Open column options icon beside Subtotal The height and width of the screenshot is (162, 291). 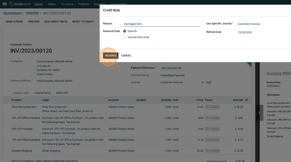[247, 100]
